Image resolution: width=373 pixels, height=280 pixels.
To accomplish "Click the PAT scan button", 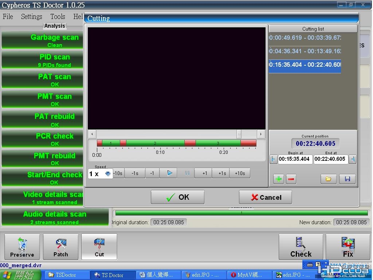I will [x=43, y=80].
